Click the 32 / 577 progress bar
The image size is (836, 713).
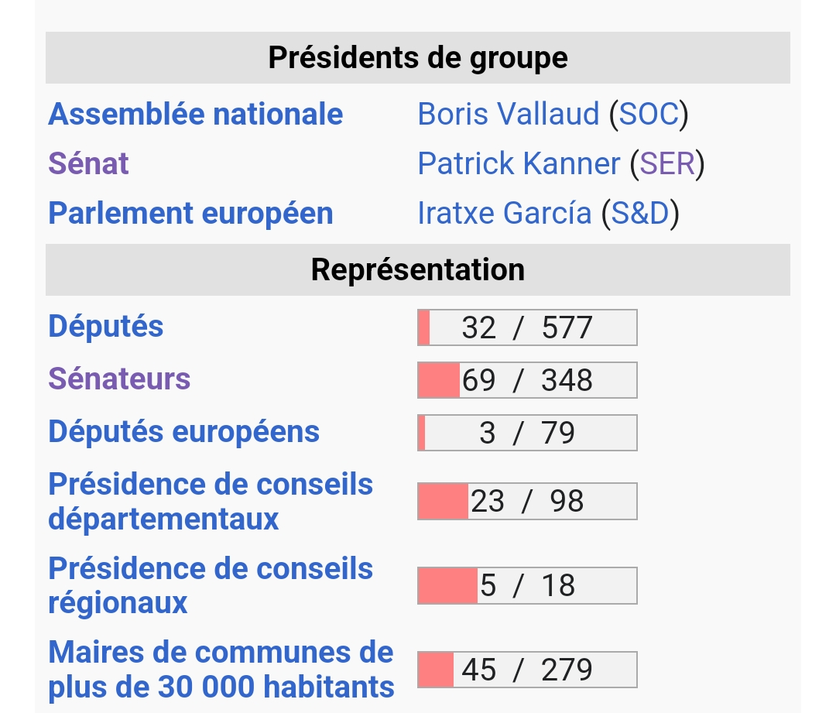pos(527,327)
